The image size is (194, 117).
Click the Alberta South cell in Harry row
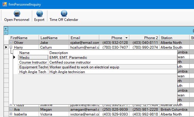(x=174, y=47)
